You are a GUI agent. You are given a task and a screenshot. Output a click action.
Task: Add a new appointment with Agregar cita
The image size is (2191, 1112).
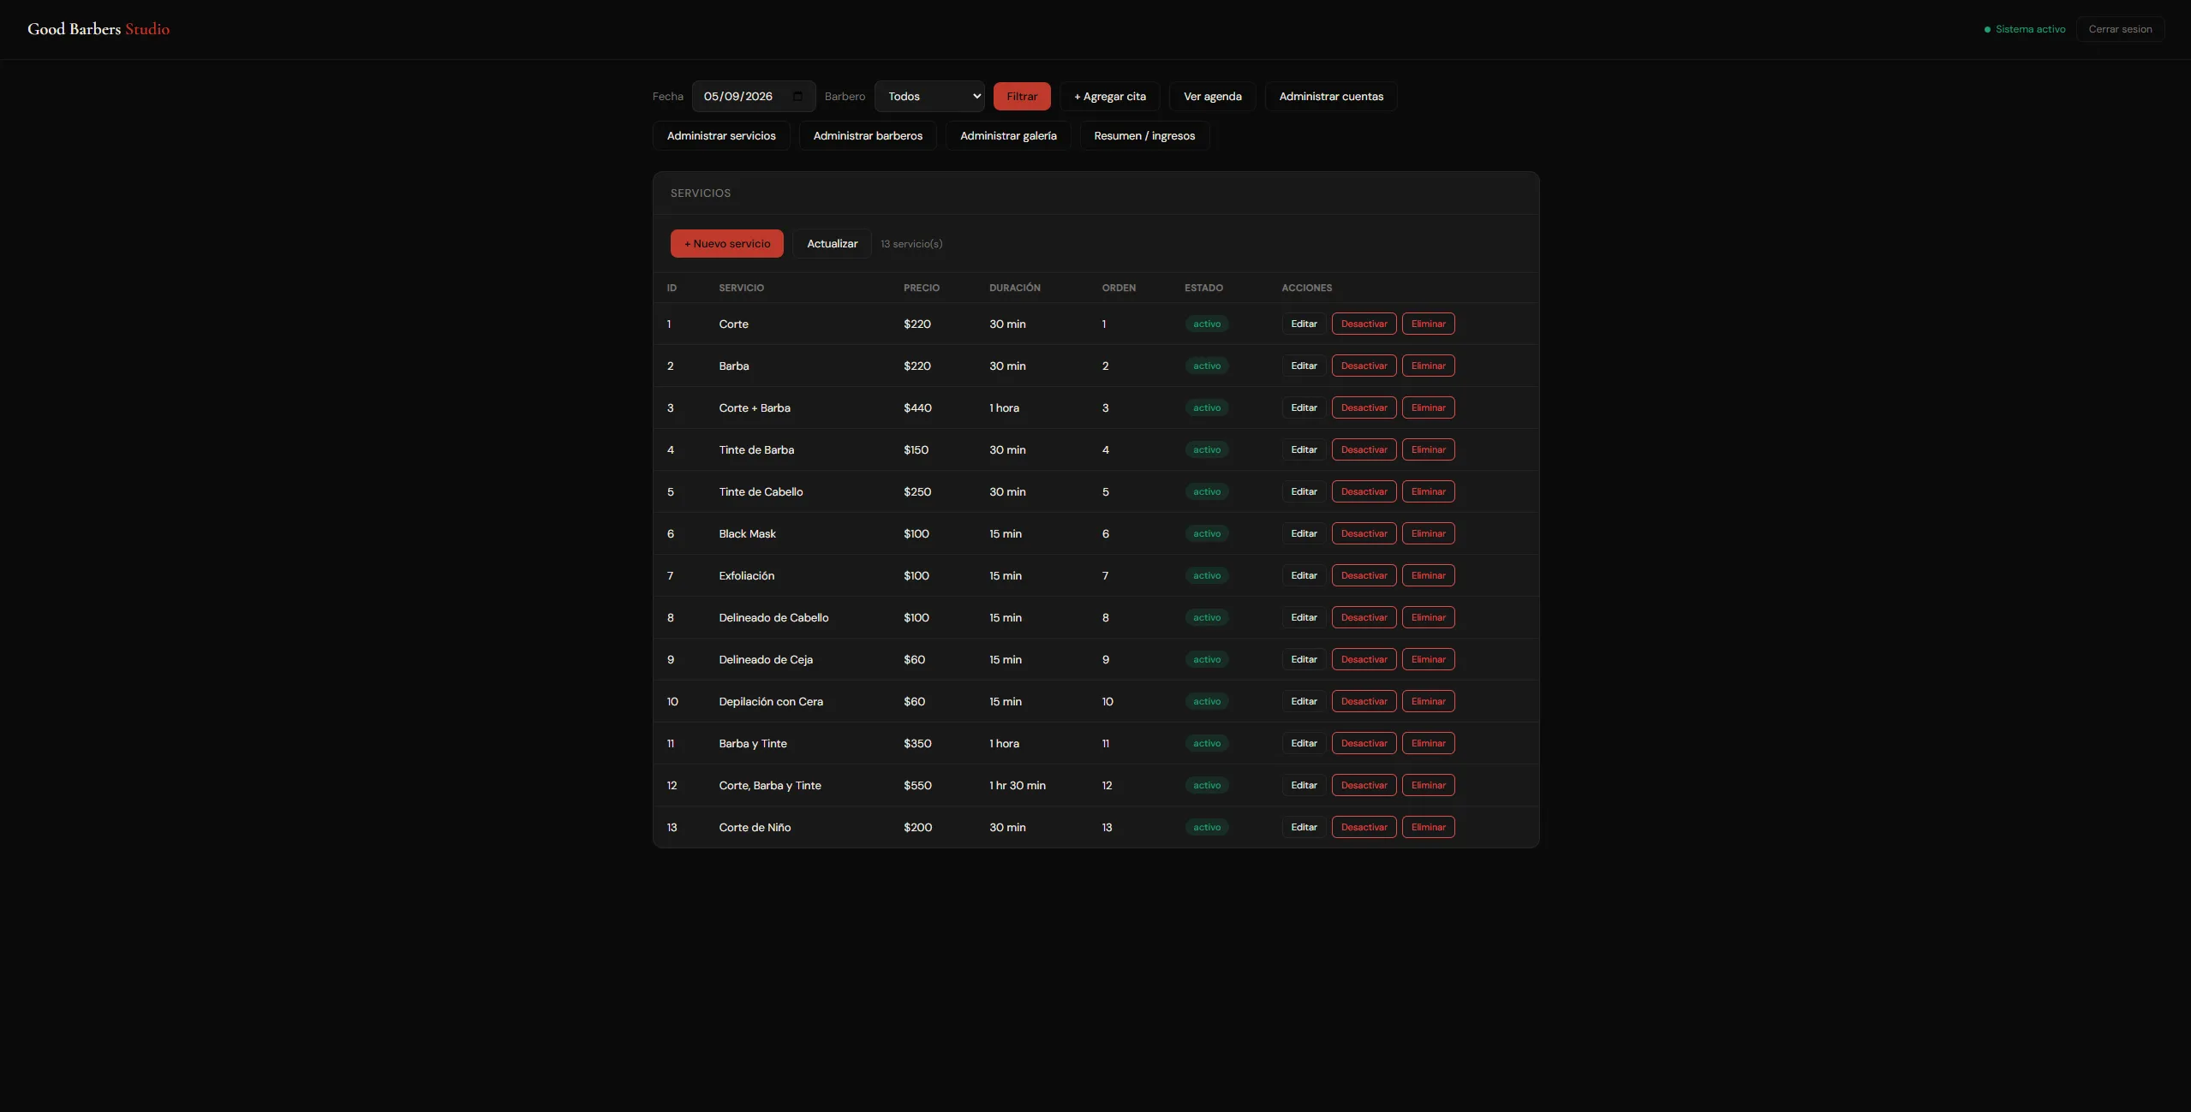pos(1110,97)
